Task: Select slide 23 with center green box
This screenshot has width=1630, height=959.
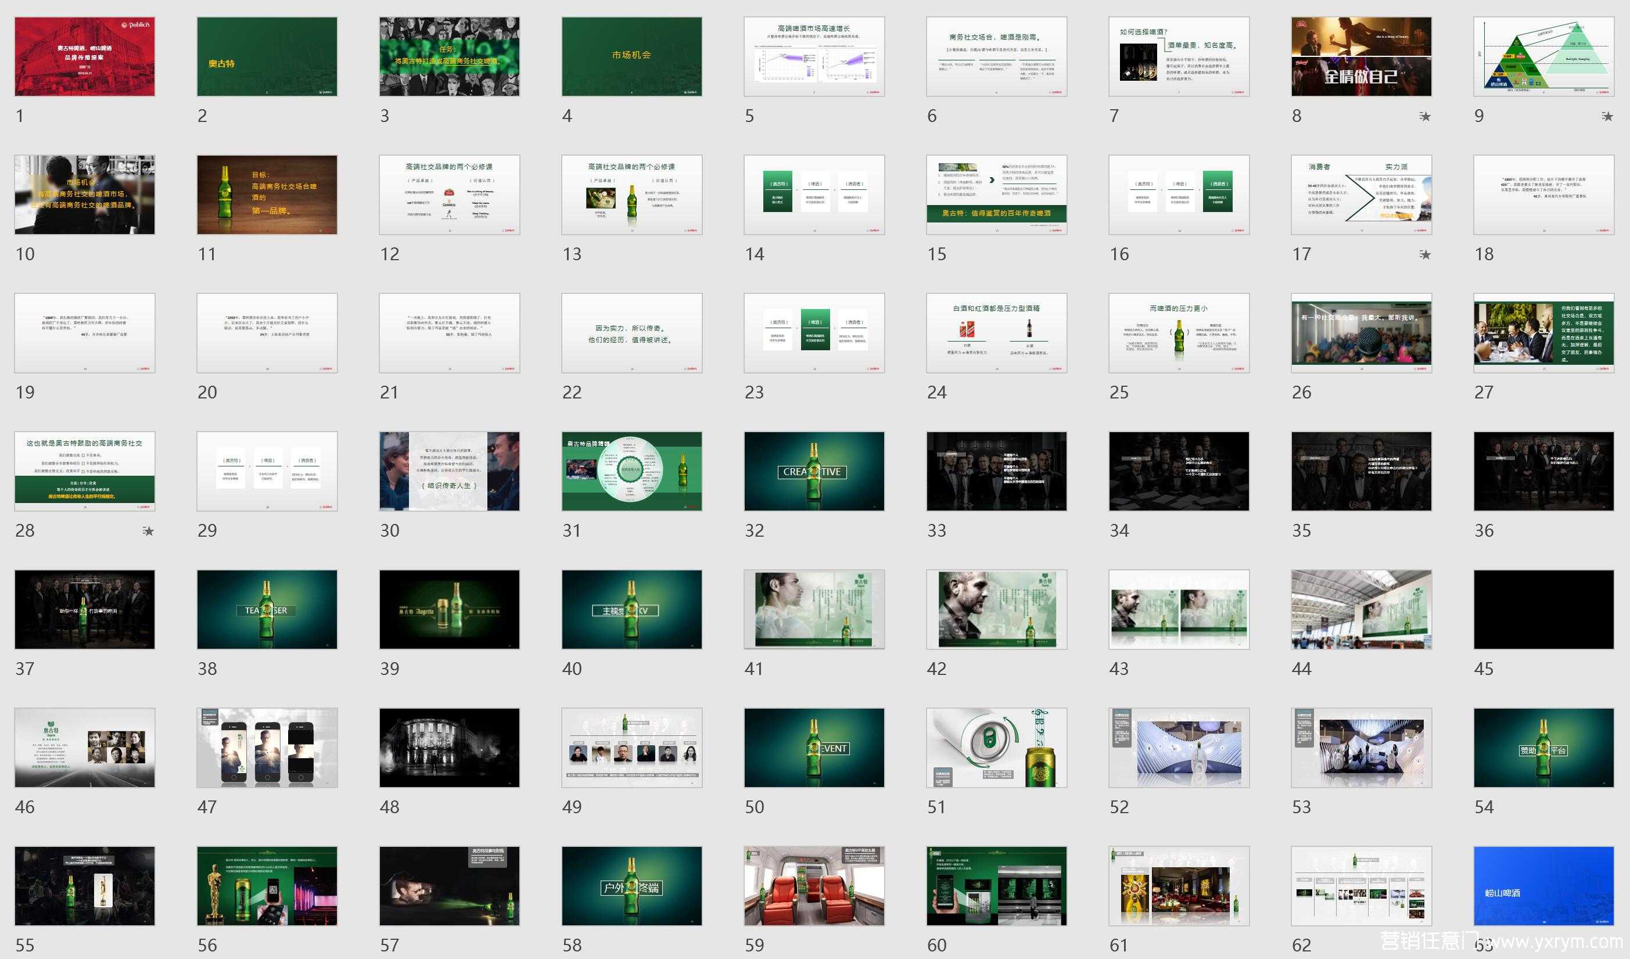Action: (814, 333)
